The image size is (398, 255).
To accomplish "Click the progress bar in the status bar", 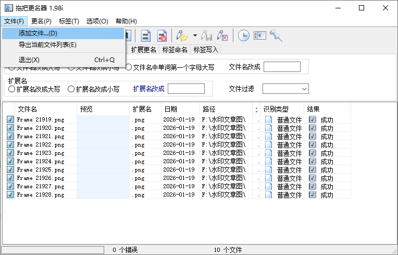I will [x=53, y=250].
